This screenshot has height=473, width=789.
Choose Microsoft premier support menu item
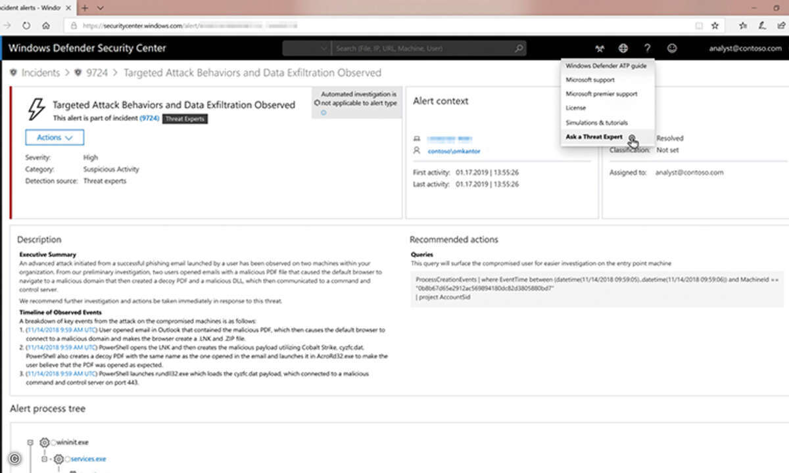point(602,94)
